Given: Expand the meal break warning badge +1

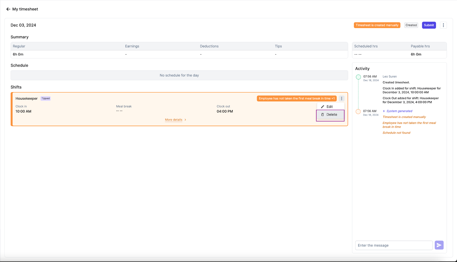Looking at the screenshot, I should [x=334, y=98].
